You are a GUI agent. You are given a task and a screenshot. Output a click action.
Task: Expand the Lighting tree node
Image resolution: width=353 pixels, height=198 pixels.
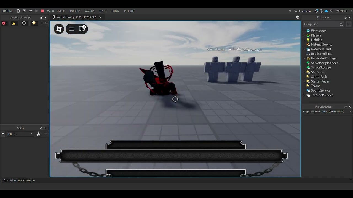304,40
